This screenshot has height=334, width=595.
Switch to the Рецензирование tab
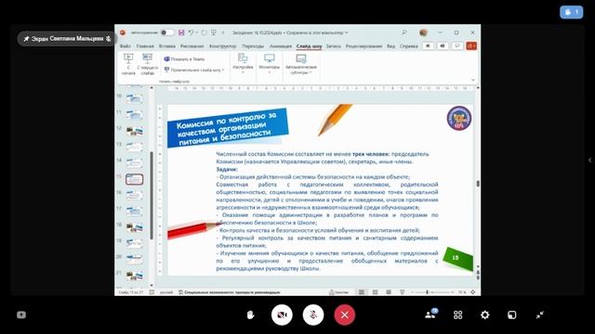coord(364,46)
